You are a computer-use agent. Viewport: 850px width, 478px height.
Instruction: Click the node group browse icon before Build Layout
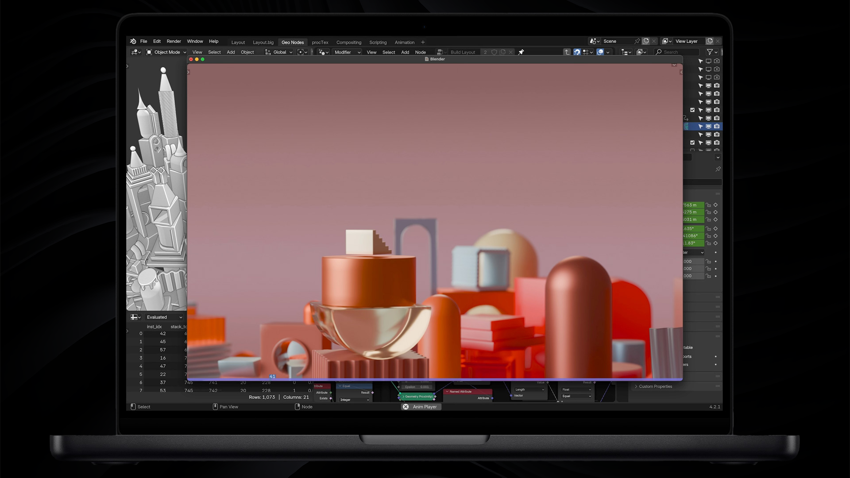coord(441,52)
